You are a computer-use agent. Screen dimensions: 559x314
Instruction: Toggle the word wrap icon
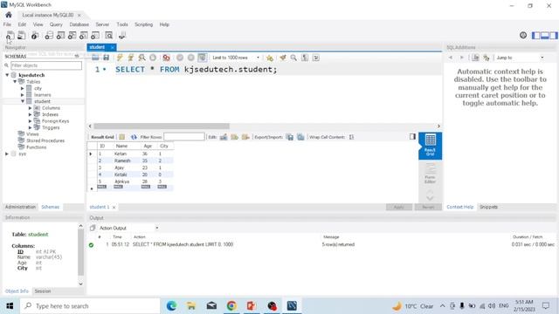(x=316, y=58)
